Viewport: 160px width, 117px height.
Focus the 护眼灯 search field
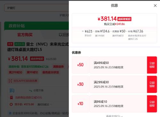tap(36, 8)
